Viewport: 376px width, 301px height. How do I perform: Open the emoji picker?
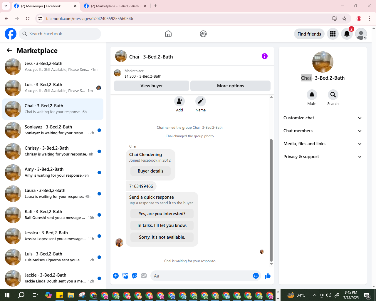pos(256,276)
